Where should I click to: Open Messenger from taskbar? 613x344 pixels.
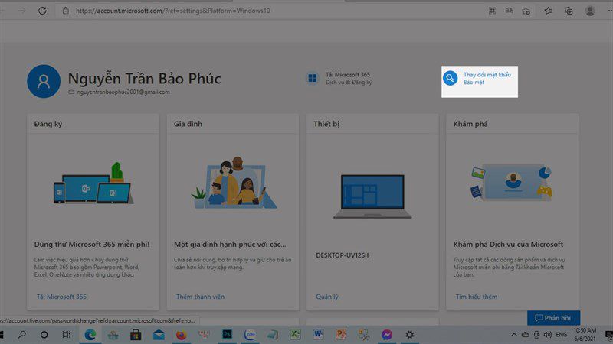point(387,335)
